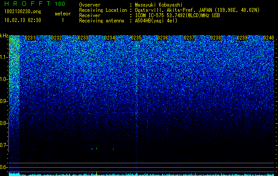Click the 0232 time marker
The image size is (278, 176).
tap(57, 38)
